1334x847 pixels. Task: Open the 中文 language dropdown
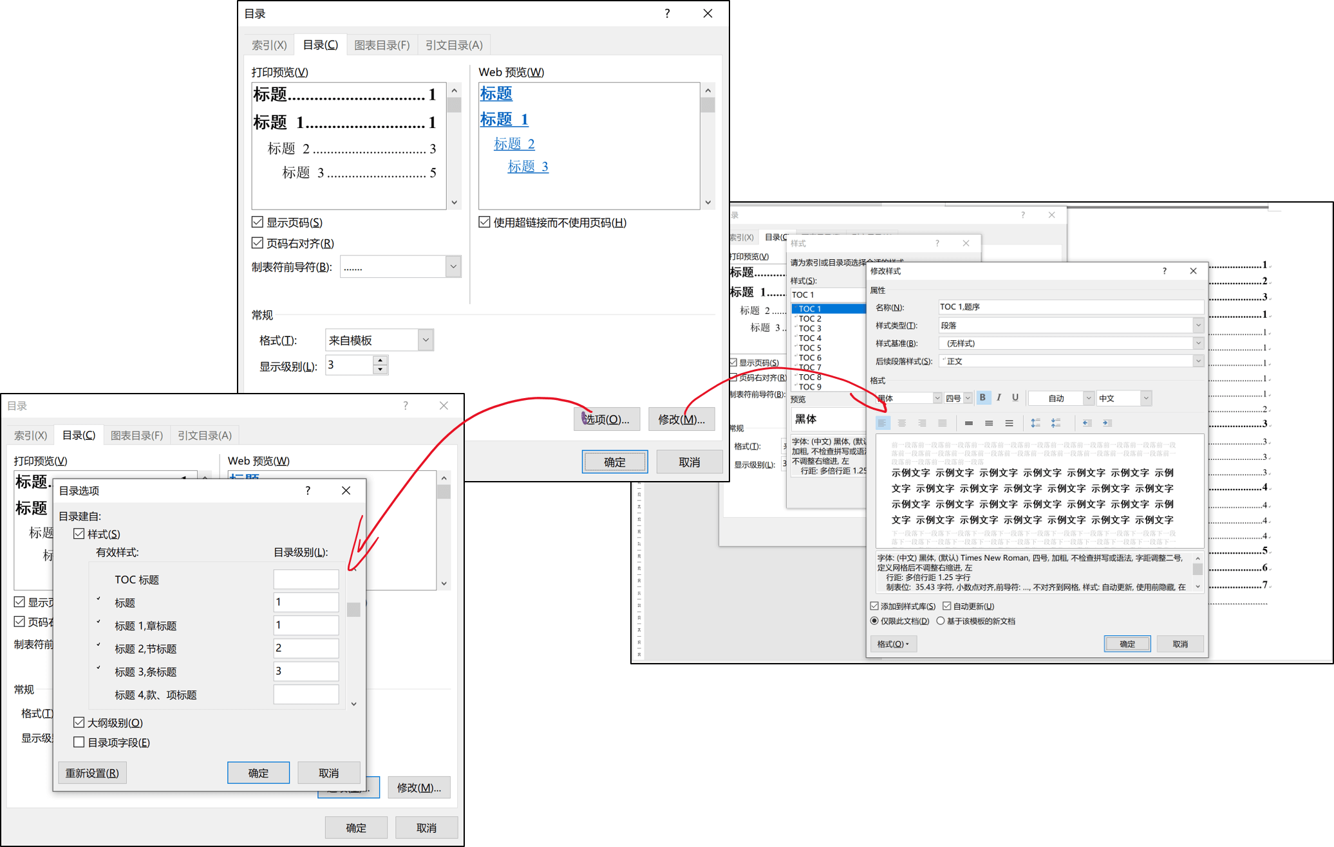(x=1146, y=398)
